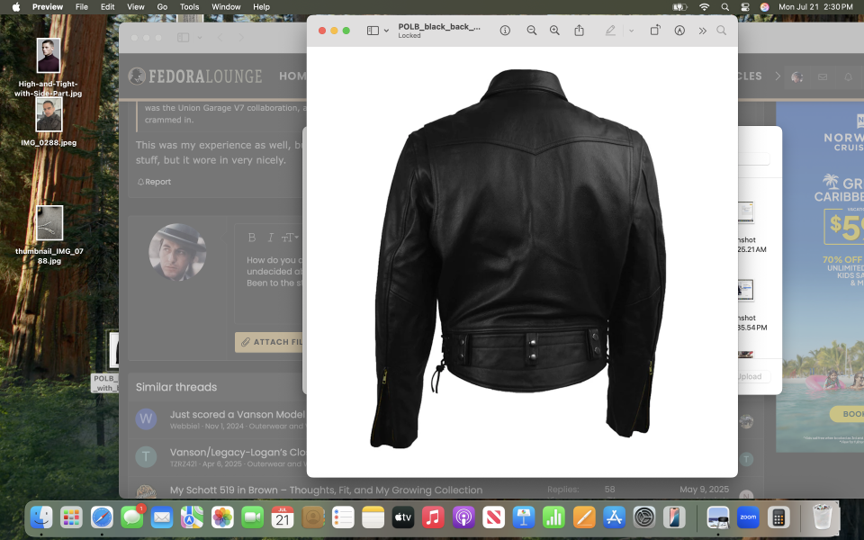Open Music from the Dock
The height and width of the screenshot is (540, 864).
[433, 517]
